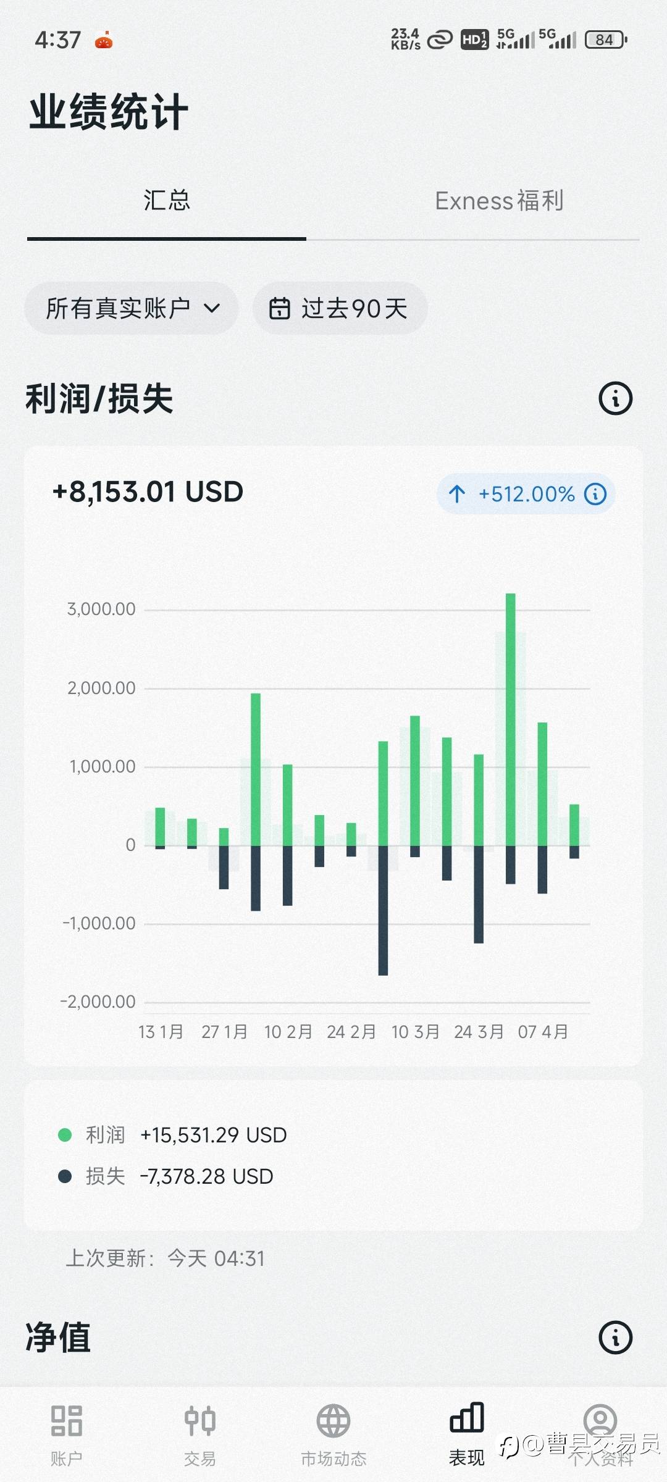Tap the chevron arrow next to 所有真实账户
The width and height of the screenshot is (667, 1482).
click(x=212, y=308)
